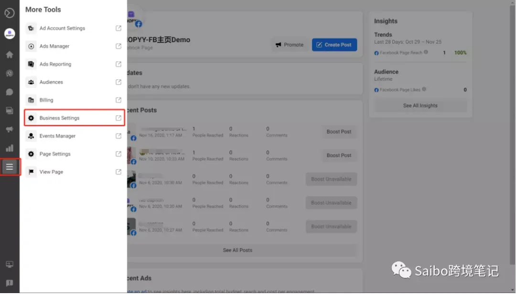Screen dimensions: 516x294
Task: Click the 'More Tools' panel heading
Action: tap(43, 10)
